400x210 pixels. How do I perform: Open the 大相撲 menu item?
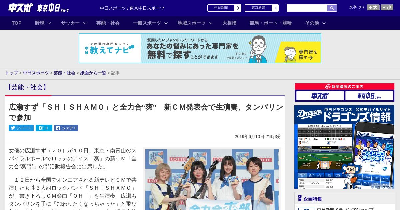coord(229,23)
